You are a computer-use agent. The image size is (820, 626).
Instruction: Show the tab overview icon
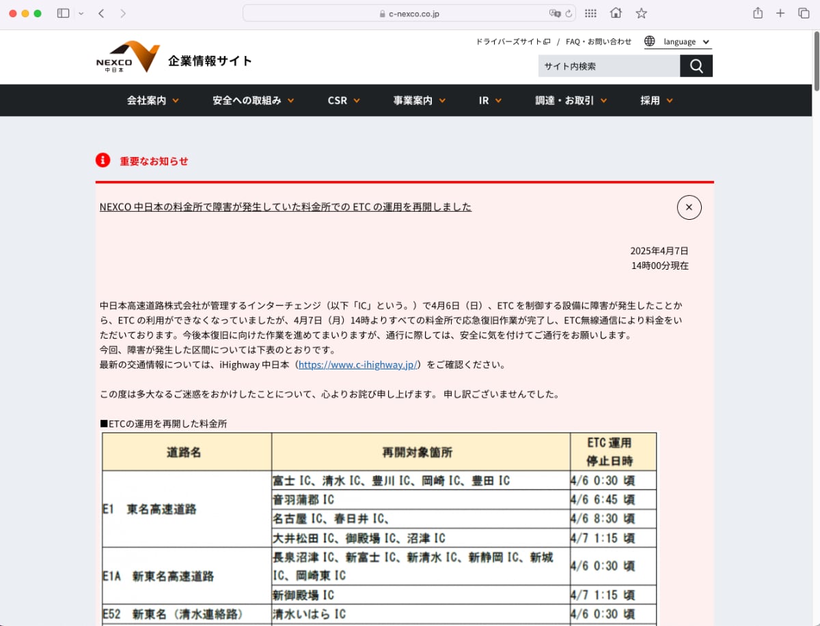tap(804, 13)
